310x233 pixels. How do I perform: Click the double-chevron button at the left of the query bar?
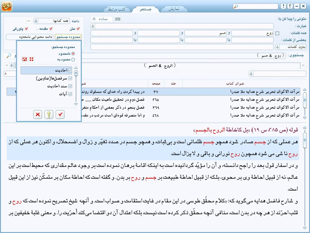point(7,65)
